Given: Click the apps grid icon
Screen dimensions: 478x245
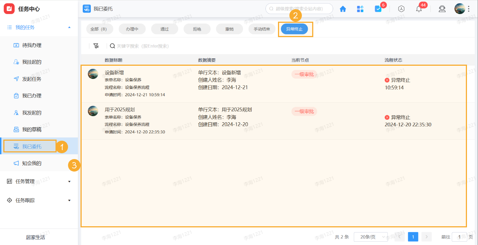Looking at the screenshot, I should pyautogui.click(x=360, y=8).
